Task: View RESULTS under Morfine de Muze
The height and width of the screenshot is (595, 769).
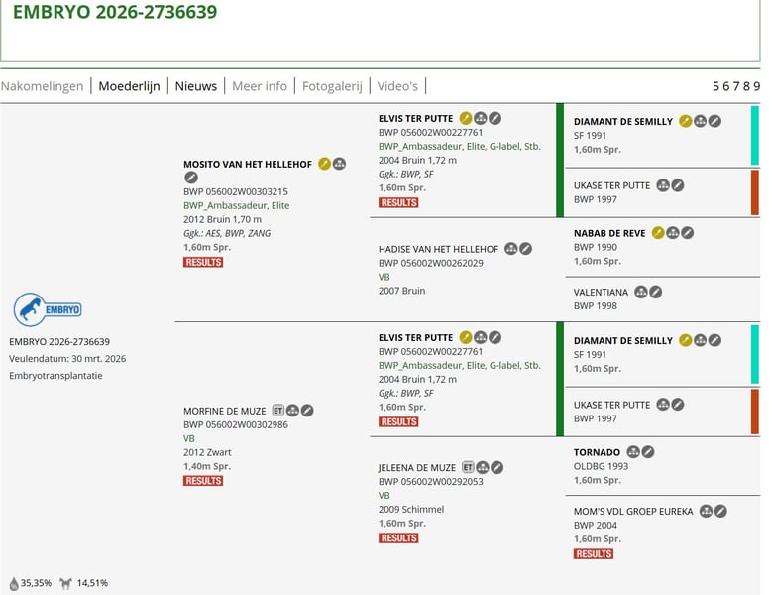Action: (x=203, y=481)
